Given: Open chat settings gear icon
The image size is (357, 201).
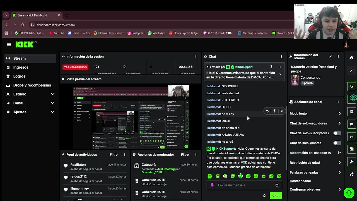Looking at the screenshot, I should point(264,196).
